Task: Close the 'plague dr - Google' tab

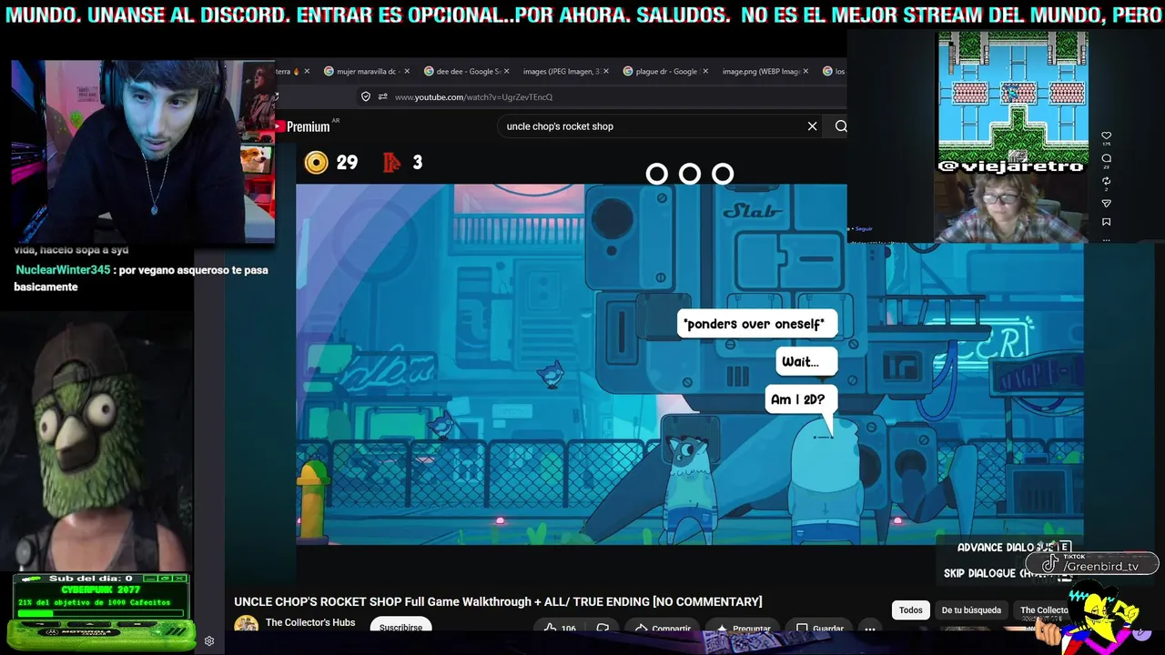Action: point(704,71)
